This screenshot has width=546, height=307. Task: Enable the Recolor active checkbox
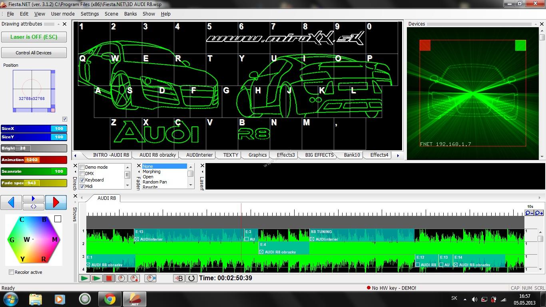click(x=11, y=272)
